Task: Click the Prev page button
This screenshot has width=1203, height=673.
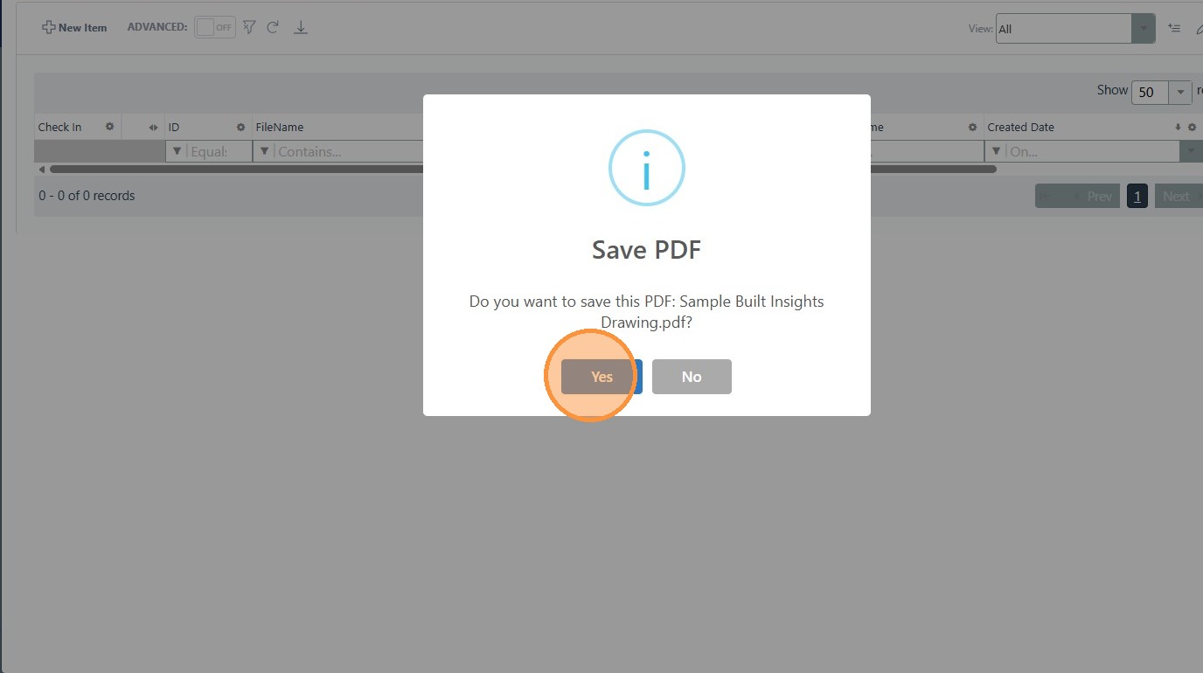Action: point(1077,196)
